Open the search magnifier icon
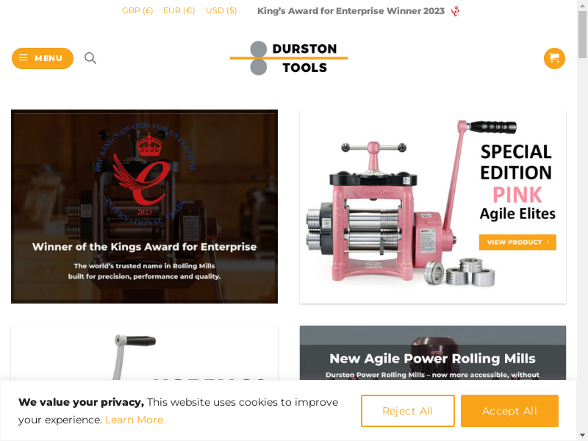Image resolution: width=588 pixels, height=441 pixels. pos(90,58)
